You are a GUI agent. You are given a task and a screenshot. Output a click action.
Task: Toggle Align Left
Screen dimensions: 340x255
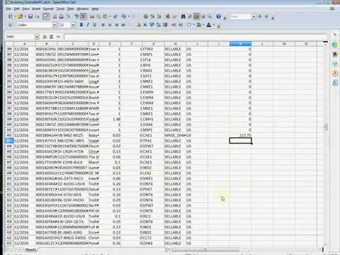(x=103, y=25)
